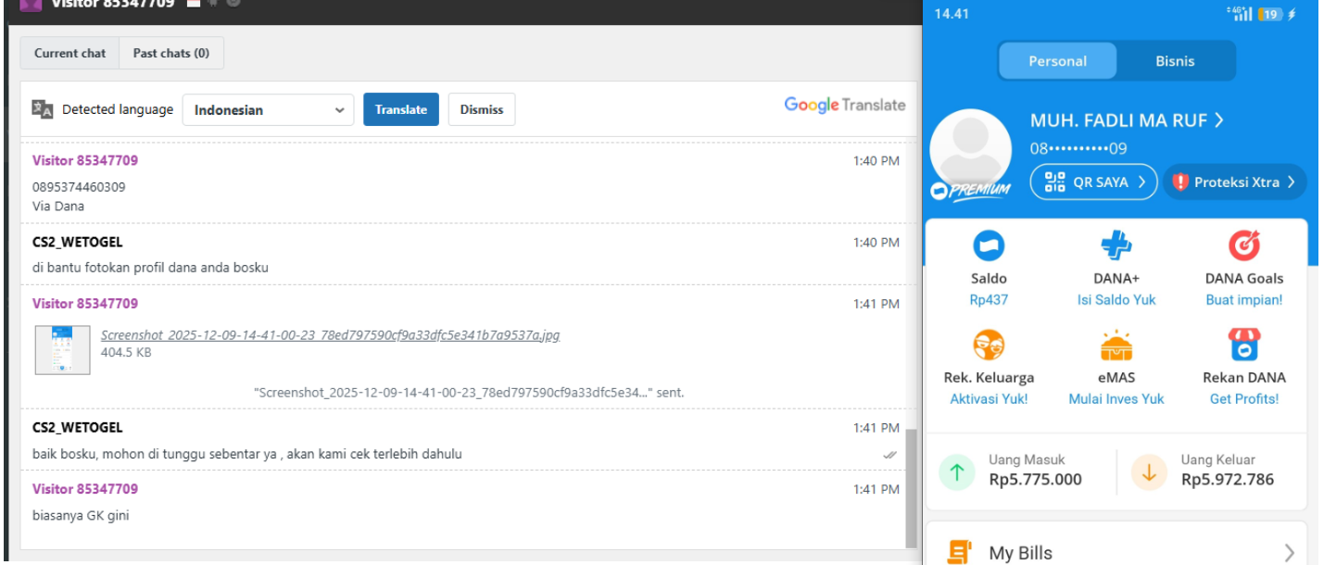Click message 'biasanya GK gini'

click(x=81, y=515)
